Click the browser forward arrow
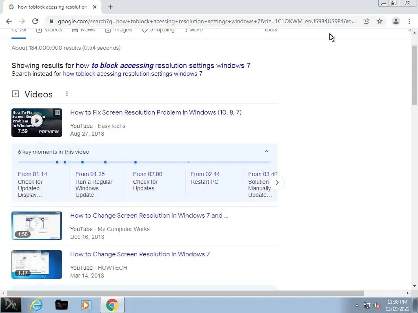Viewport: 418px width, 313px height. coord(22,21)
